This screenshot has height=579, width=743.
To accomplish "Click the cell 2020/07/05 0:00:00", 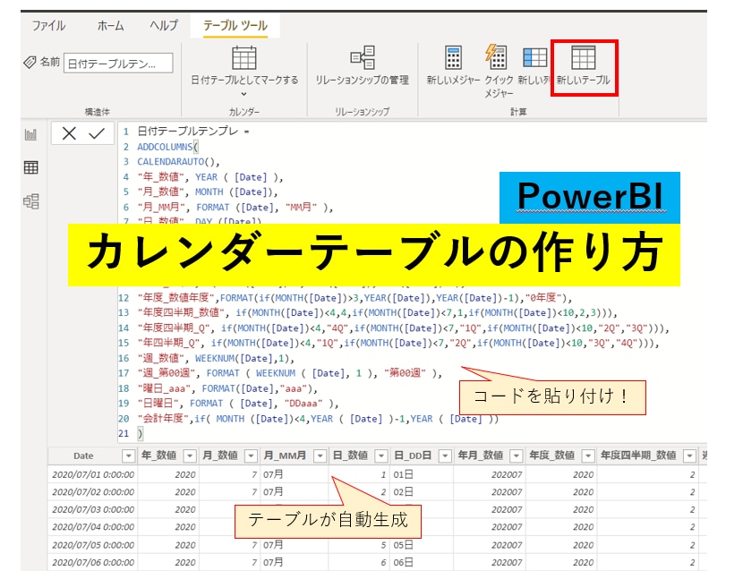I will click(x=93, y=545).
